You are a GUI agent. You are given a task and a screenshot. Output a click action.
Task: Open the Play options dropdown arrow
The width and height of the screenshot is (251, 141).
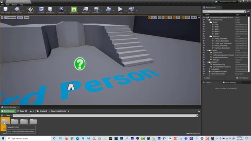pos(126,10)
